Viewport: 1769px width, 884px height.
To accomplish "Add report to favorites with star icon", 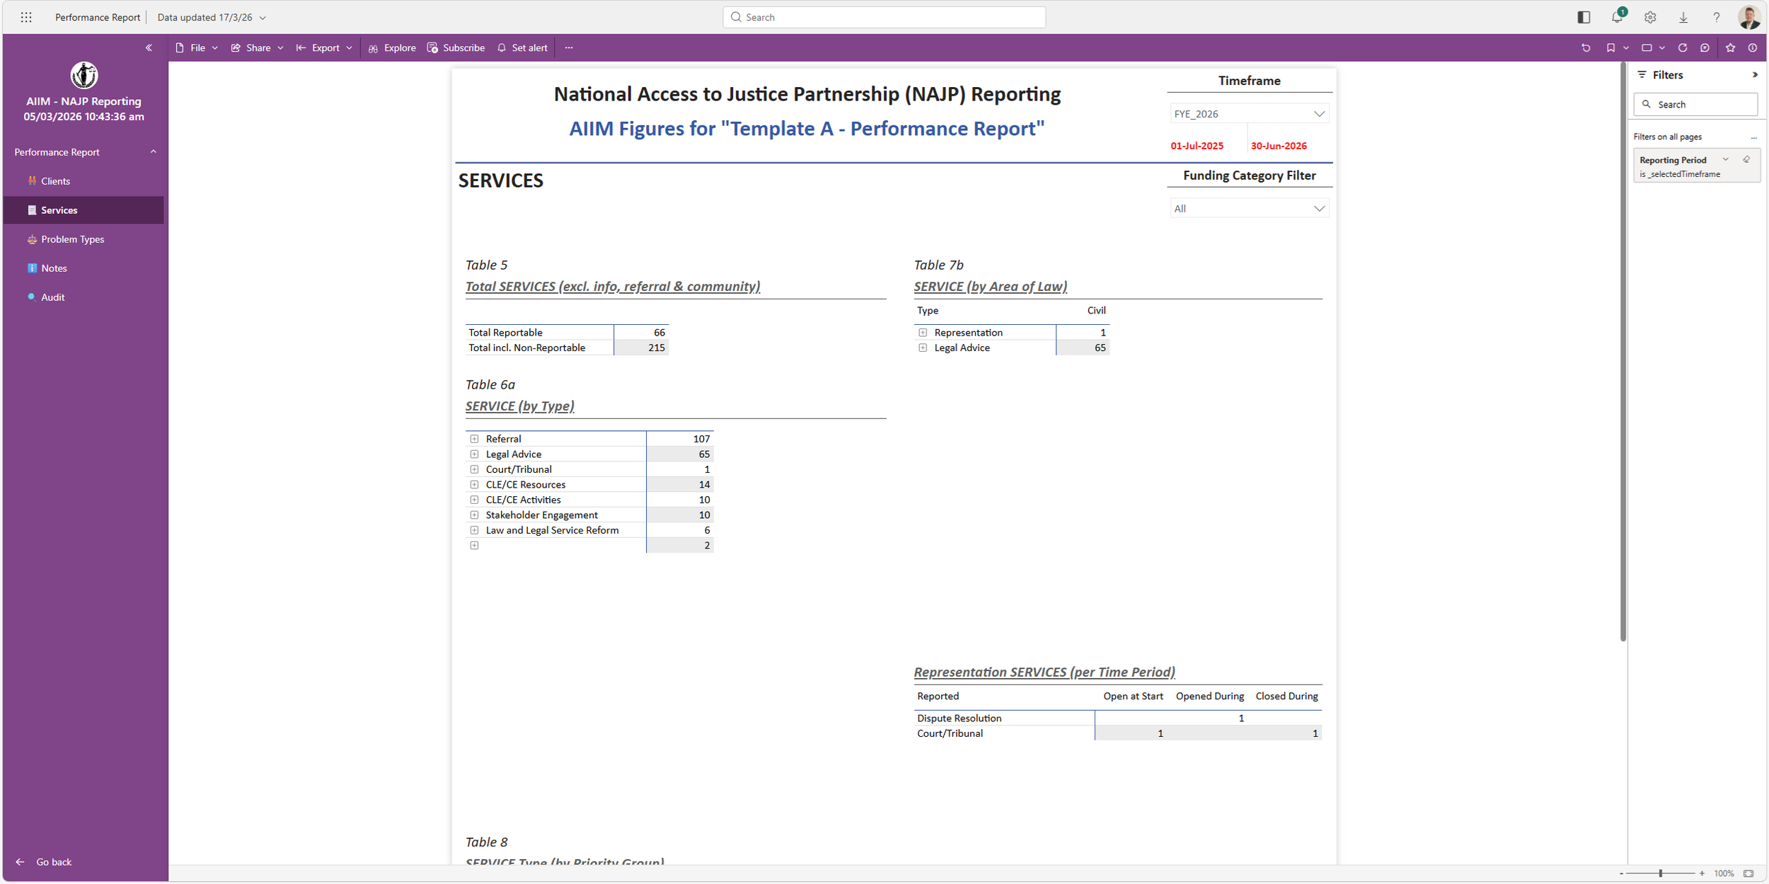I will coord(1730,48).
